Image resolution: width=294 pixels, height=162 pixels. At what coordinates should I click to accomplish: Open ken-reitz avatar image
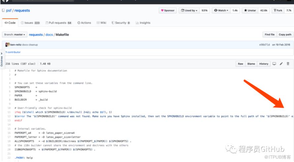(x=8, y=45)
